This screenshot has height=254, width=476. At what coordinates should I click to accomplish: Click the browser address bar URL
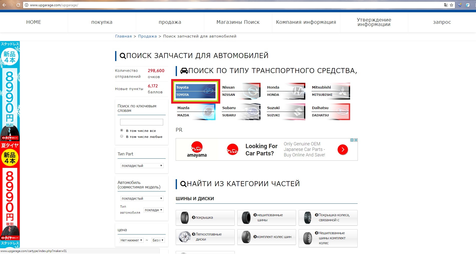point(54,5)
